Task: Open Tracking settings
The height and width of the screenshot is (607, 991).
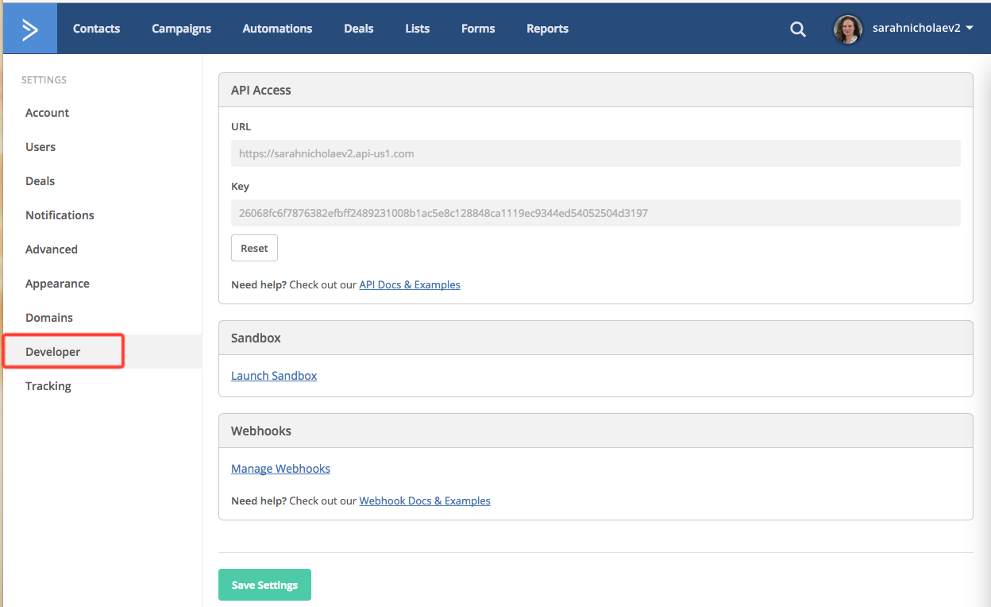Action: coord(48,386)
